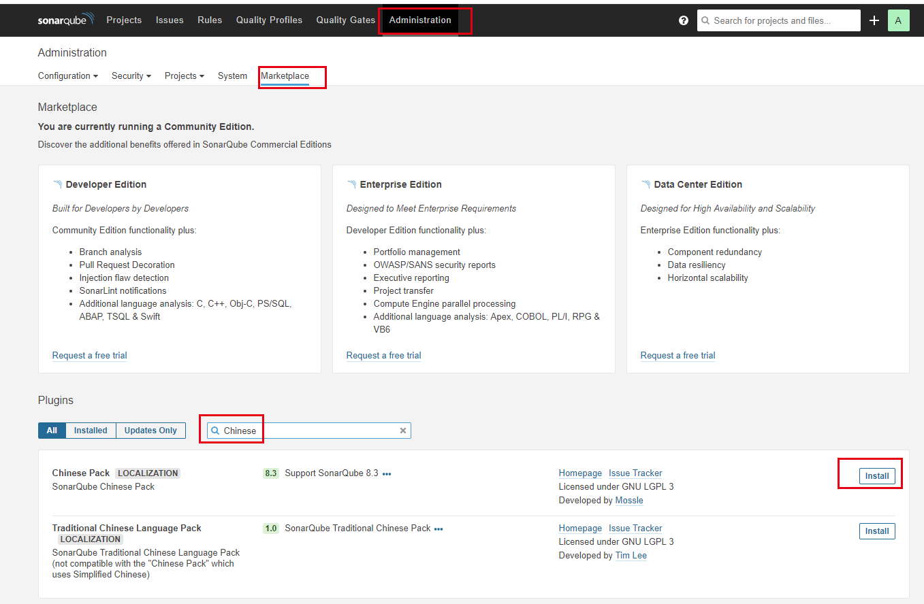Focus the plugin search field containing Chinese
Screen dimensions: 924x604
click(309, 431)
